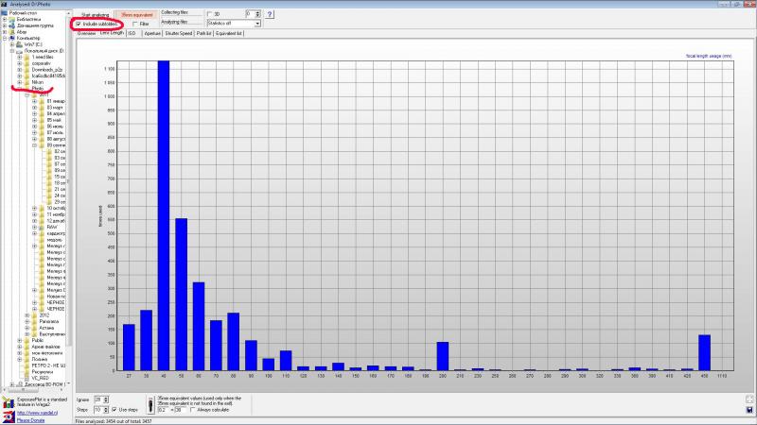The height and width of the screenshot is (425, 757).
Task: Click the stepper beside the 3D value
Action: coord(257,14)
